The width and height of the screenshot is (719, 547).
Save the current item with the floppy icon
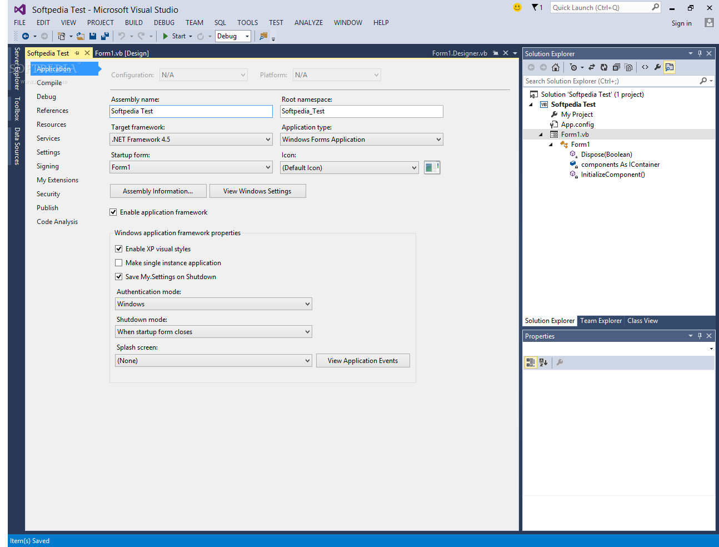click(93, 36)
